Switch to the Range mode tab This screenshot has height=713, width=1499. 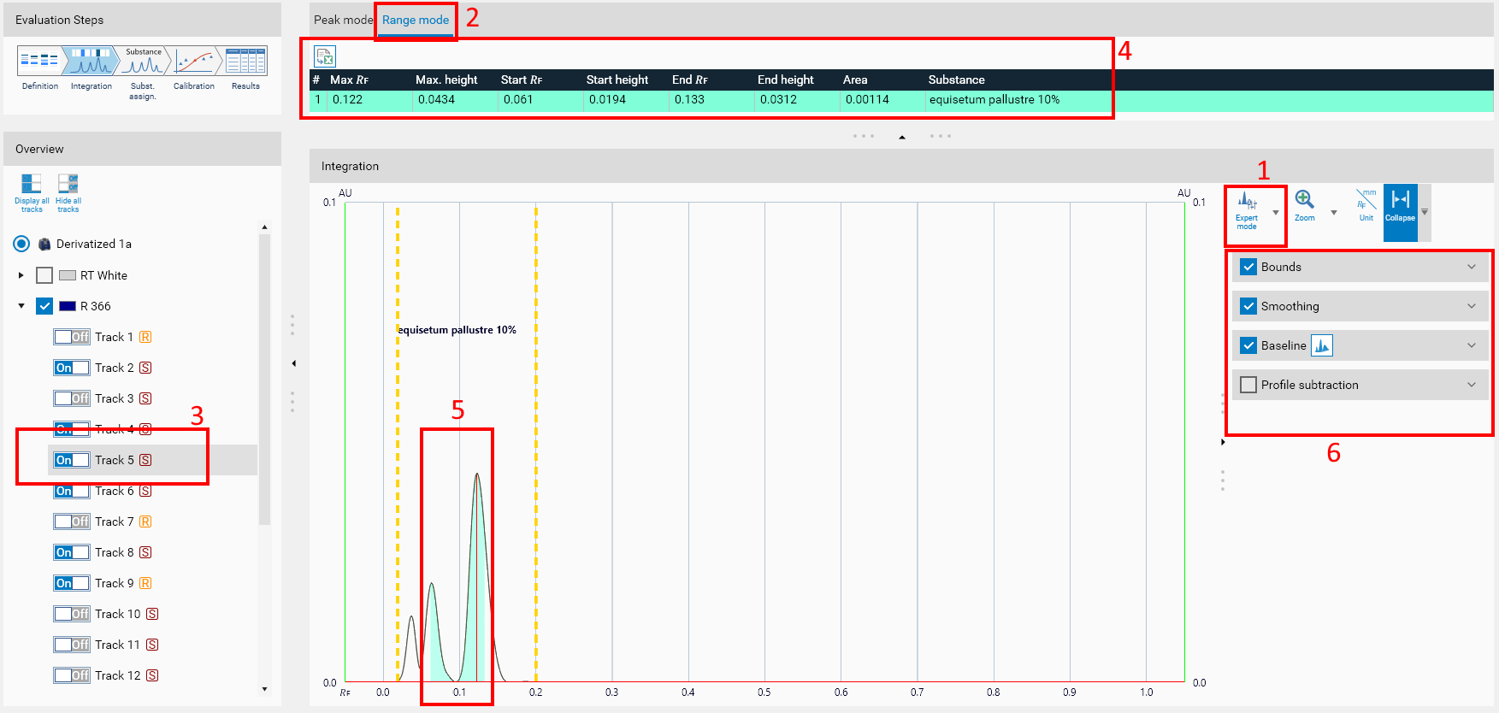pyautogui.click(x=416, y=20)
